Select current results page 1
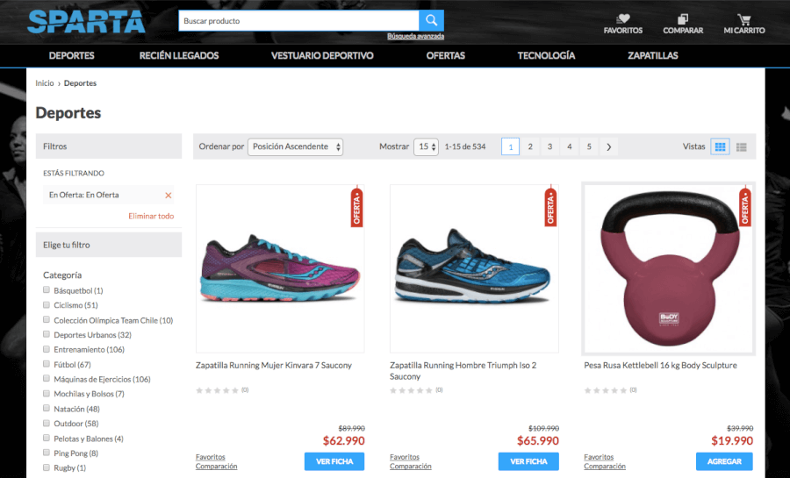The image size is (790, 478). [510, 147]
